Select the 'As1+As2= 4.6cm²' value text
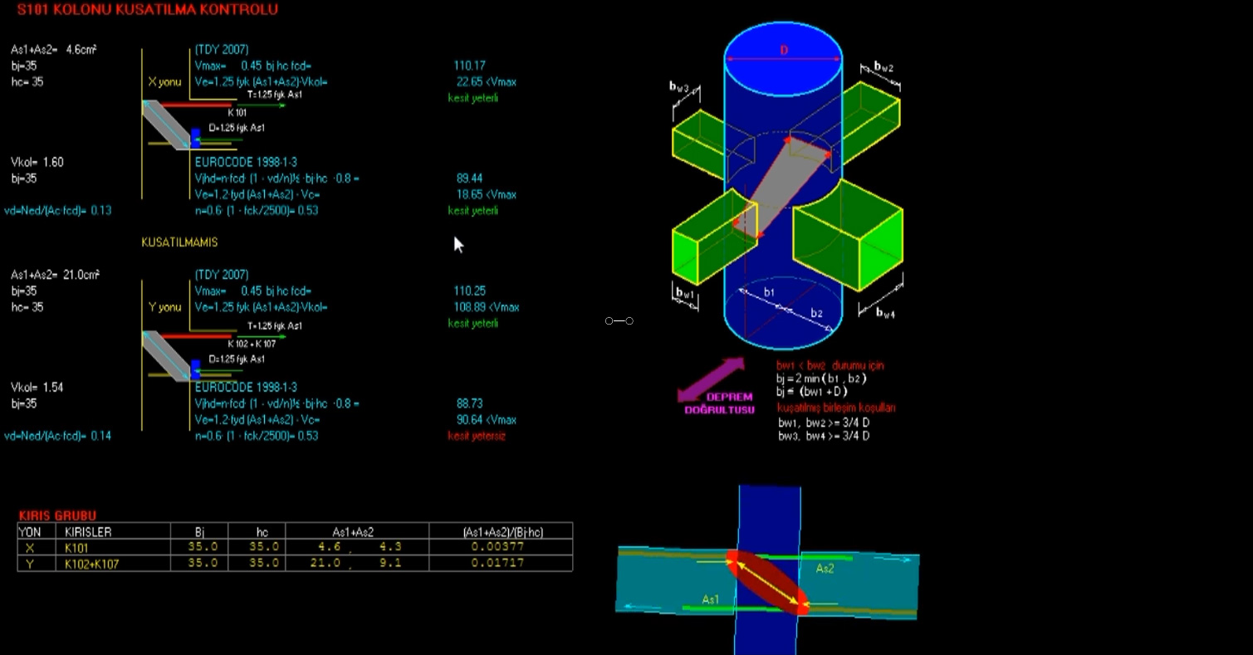Viewport: 1253px width, 655px height. 54,50
